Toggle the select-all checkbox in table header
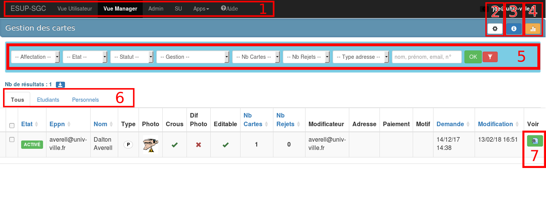This screenshot has width=546, height=197. tap(12, 125)
